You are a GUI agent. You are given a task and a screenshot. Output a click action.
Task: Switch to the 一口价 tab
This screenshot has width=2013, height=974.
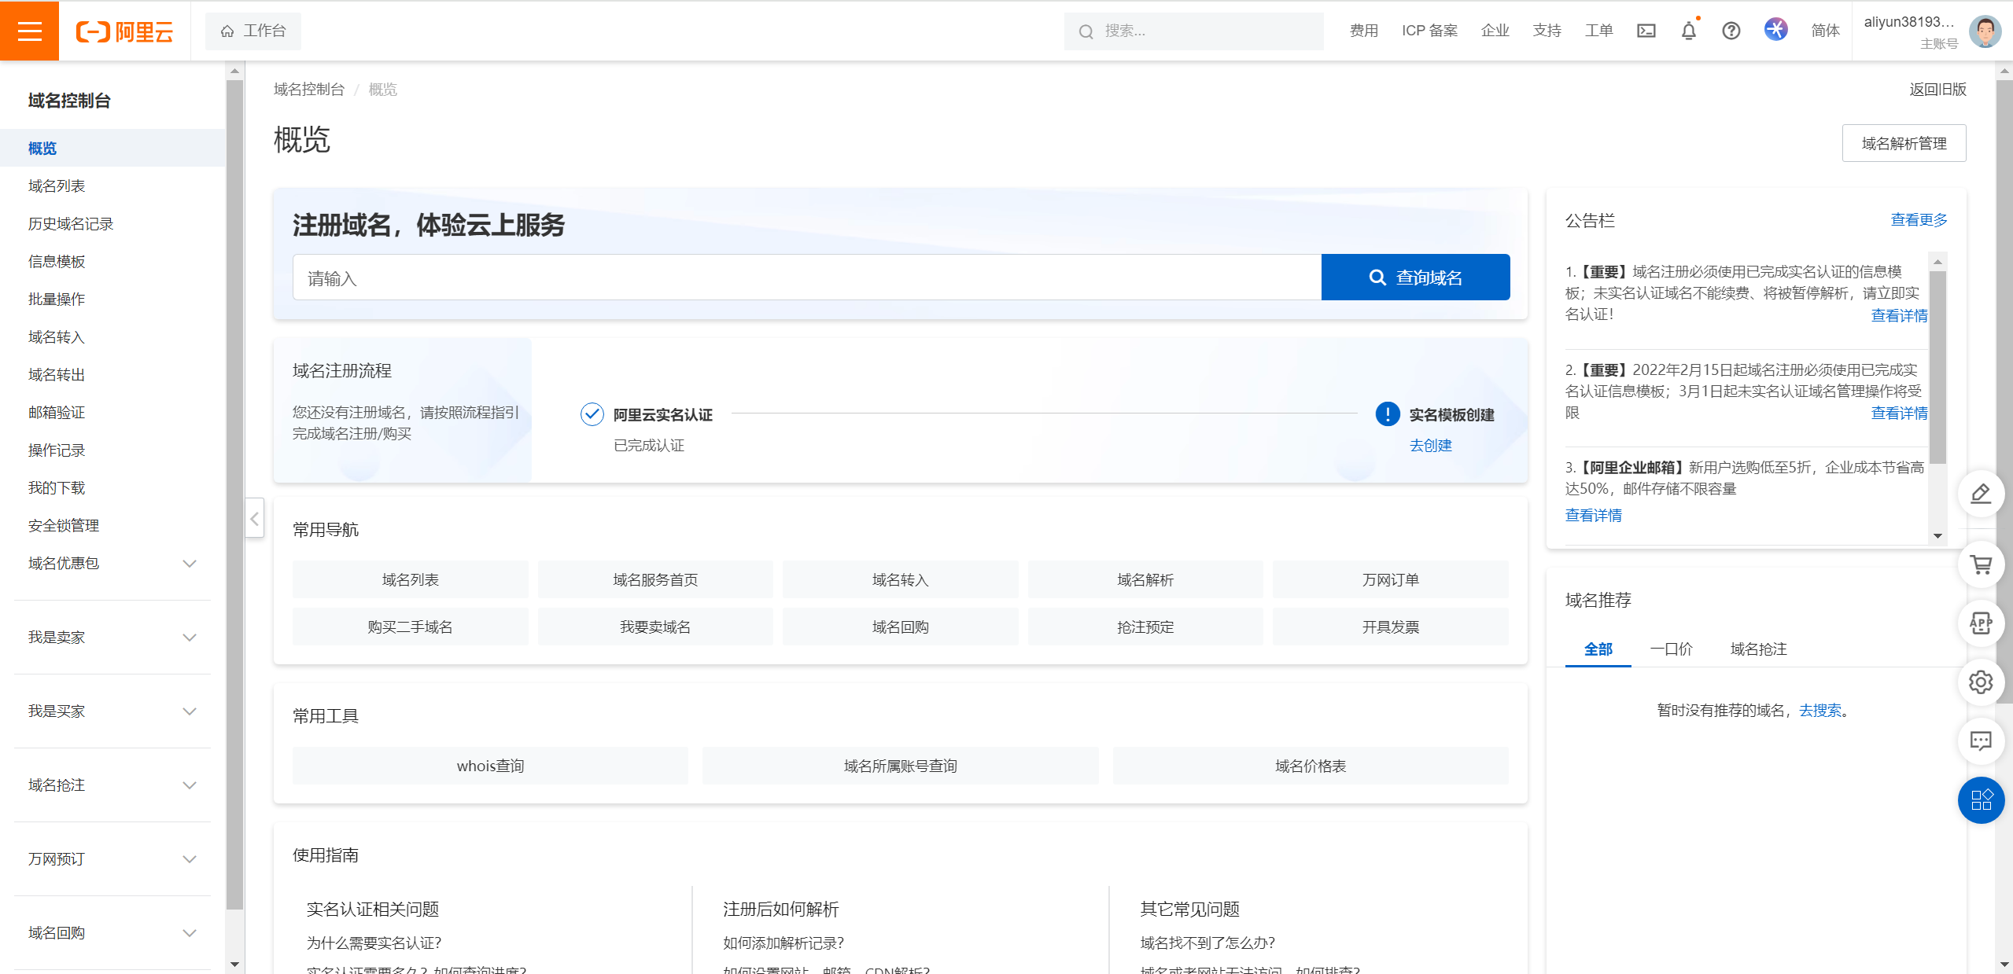pos(1672,649)
